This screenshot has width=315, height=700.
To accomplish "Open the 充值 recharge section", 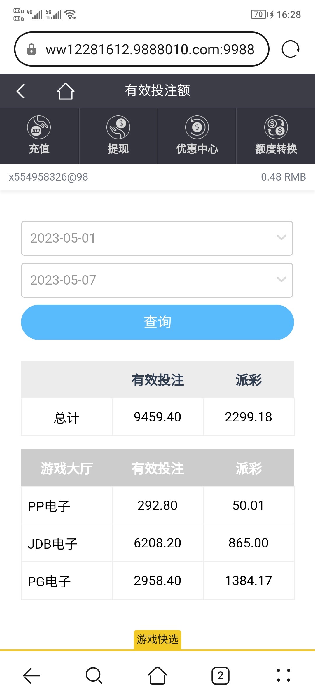I will [39, 136].
